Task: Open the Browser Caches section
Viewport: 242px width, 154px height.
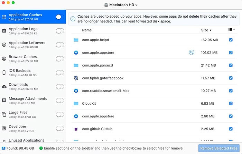Action: point(33,59)
